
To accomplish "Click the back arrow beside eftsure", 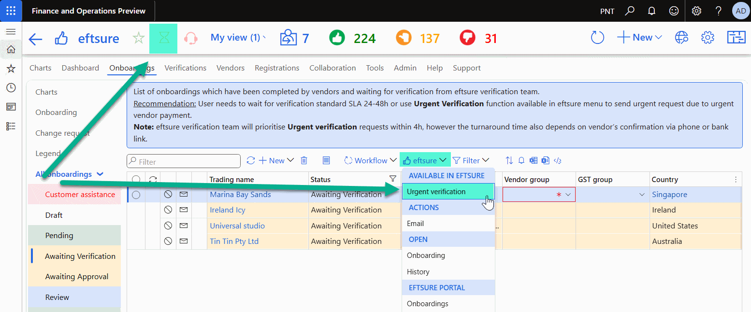I will tap(35, 39).
